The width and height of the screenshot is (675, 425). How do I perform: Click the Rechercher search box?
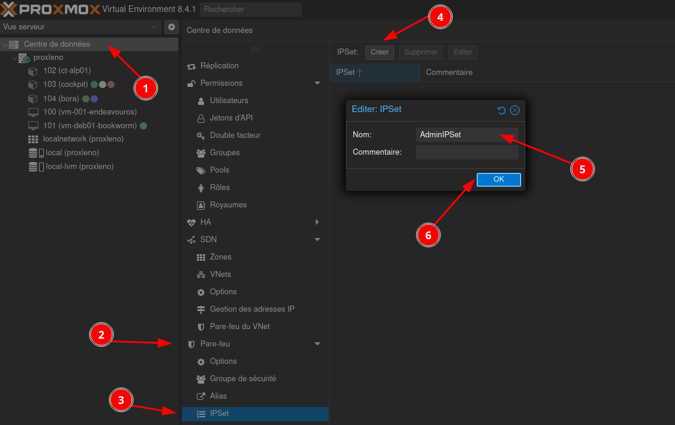(250, 10)
